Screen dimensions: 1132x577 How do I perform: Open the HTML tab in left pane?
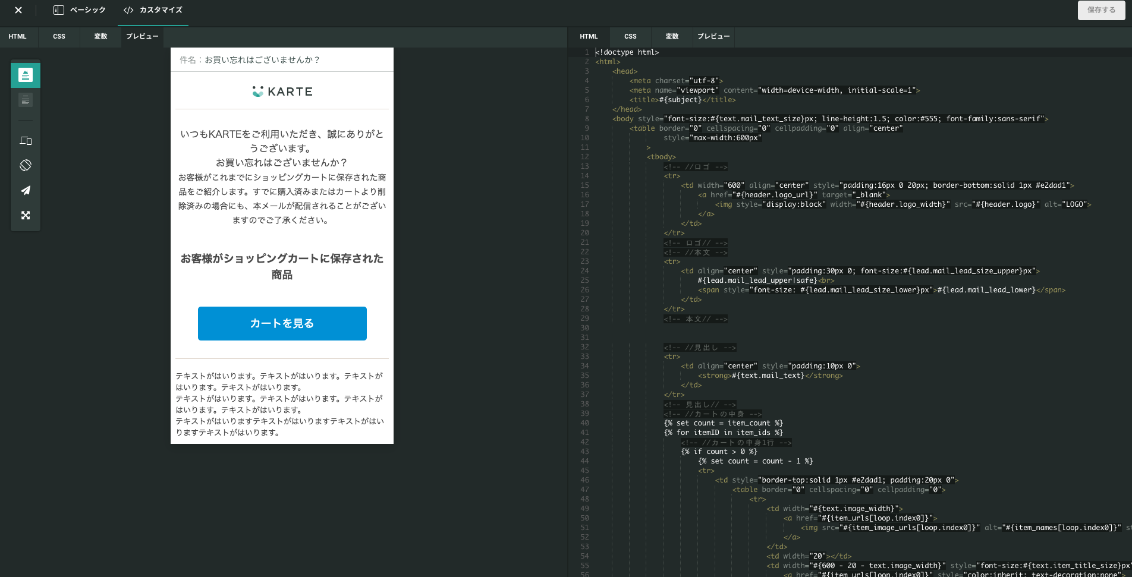pyautogui.click(x=18, y=36)
